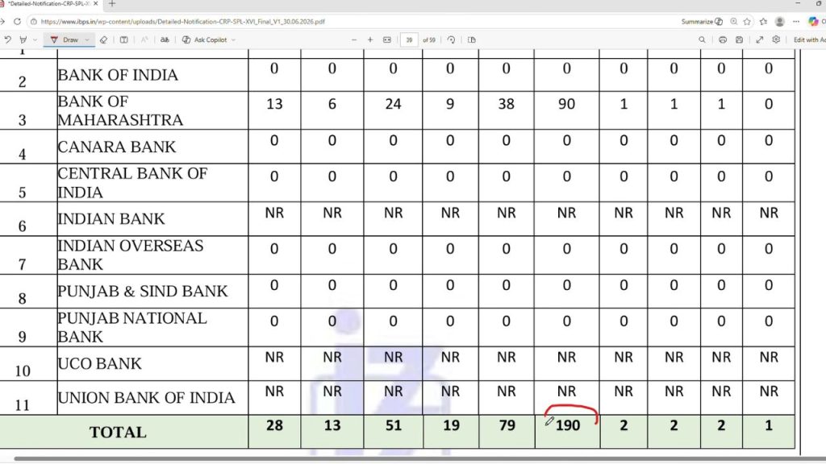Click the undo arrow in PDF toolbar

tap(7, 40)
